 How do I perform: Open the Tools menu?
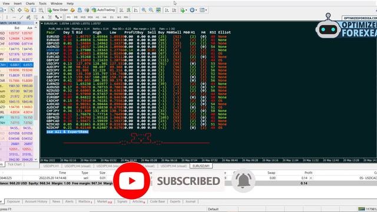pyautogui.click(x=42, y=4)
